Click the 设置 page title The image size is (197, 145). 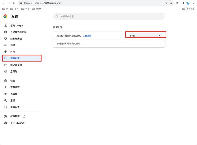pos(15,17)
